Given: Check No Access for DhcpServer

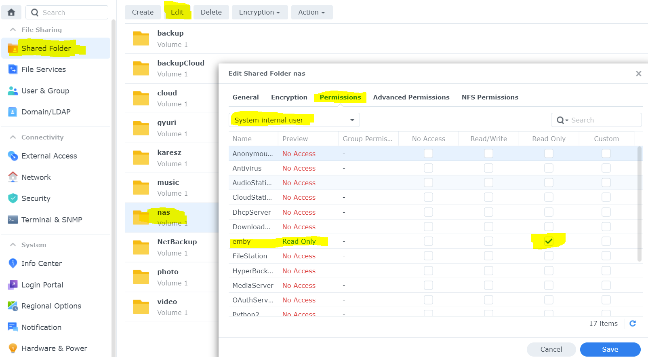Looking at the screenshot, I should click(428, 212).
